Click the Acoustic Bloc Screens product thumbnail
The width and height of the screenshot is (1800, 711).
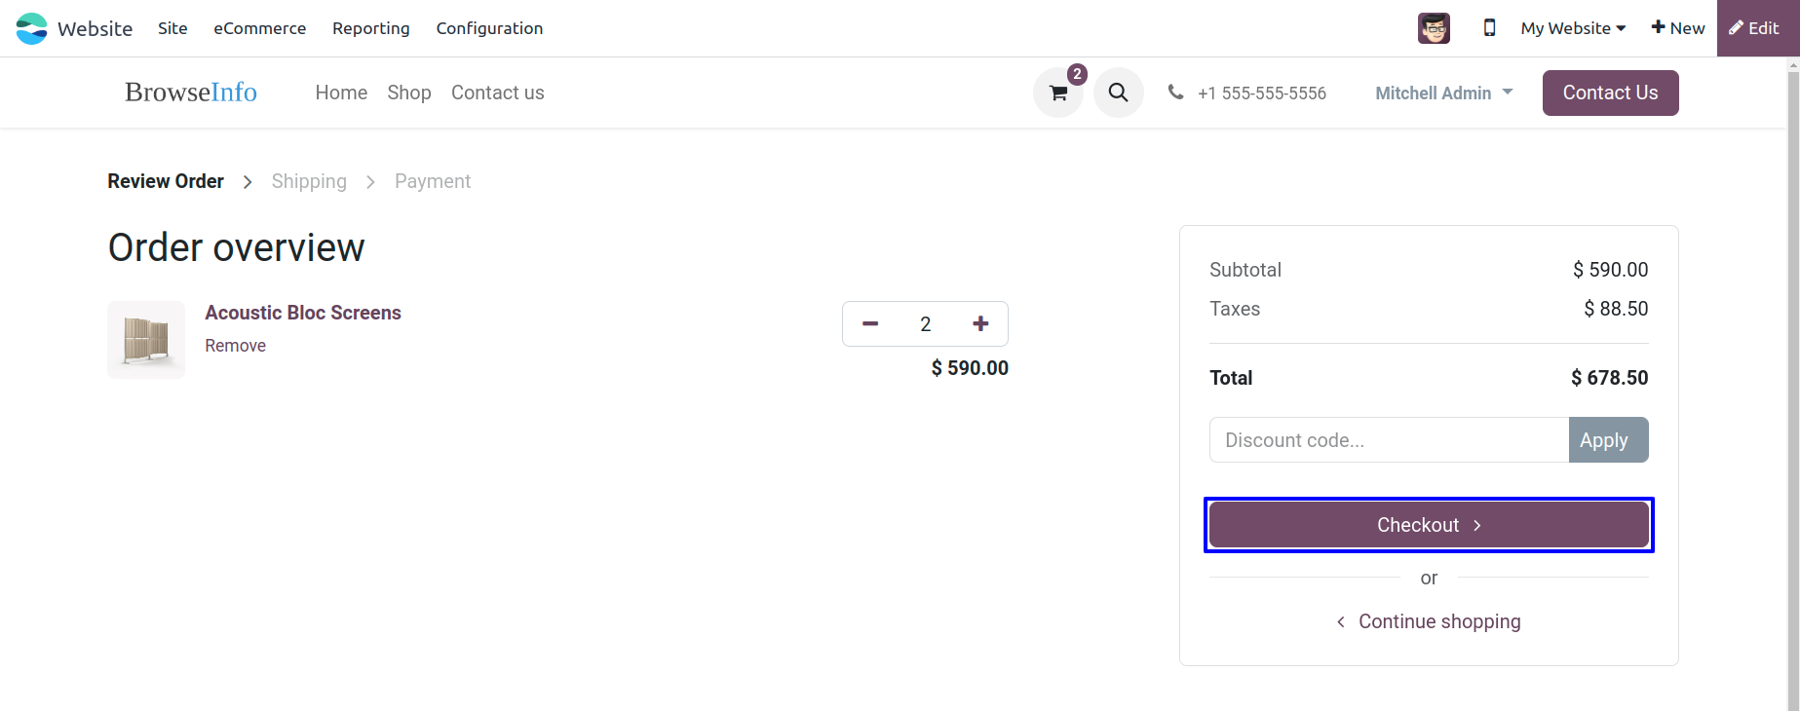[146, 339]
